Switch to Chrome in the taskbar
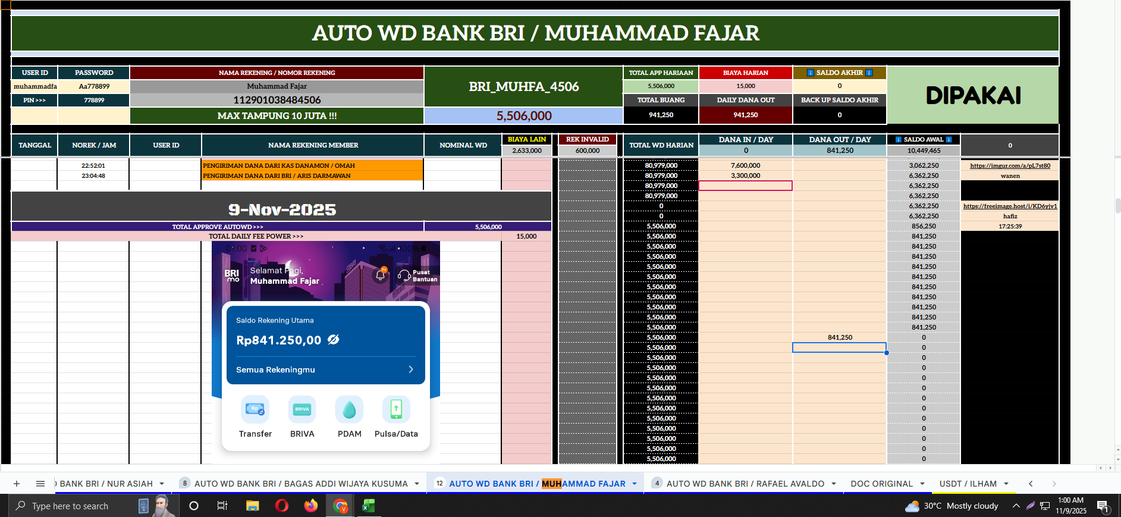 coord(340,506)
